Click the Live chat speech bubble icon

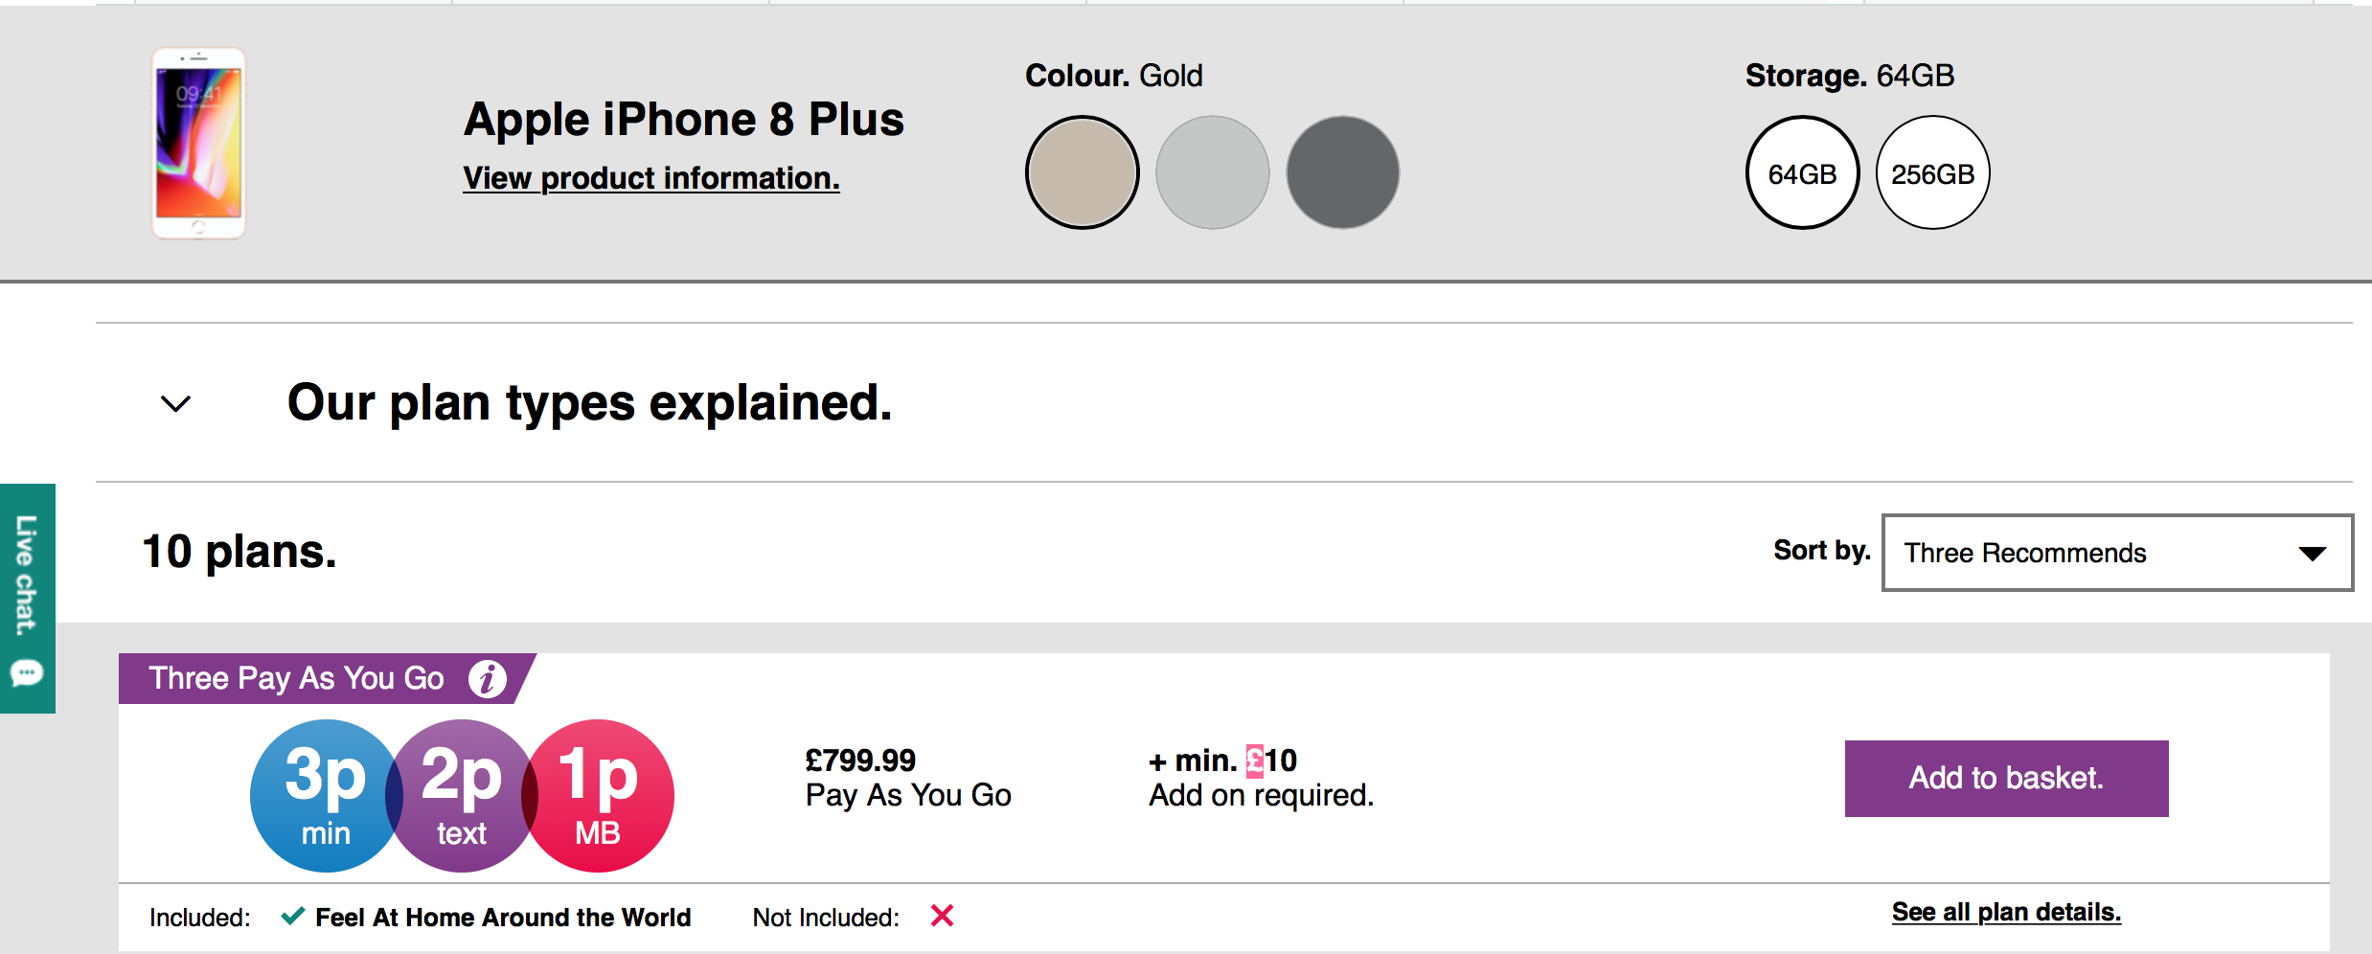coord(26,673)
